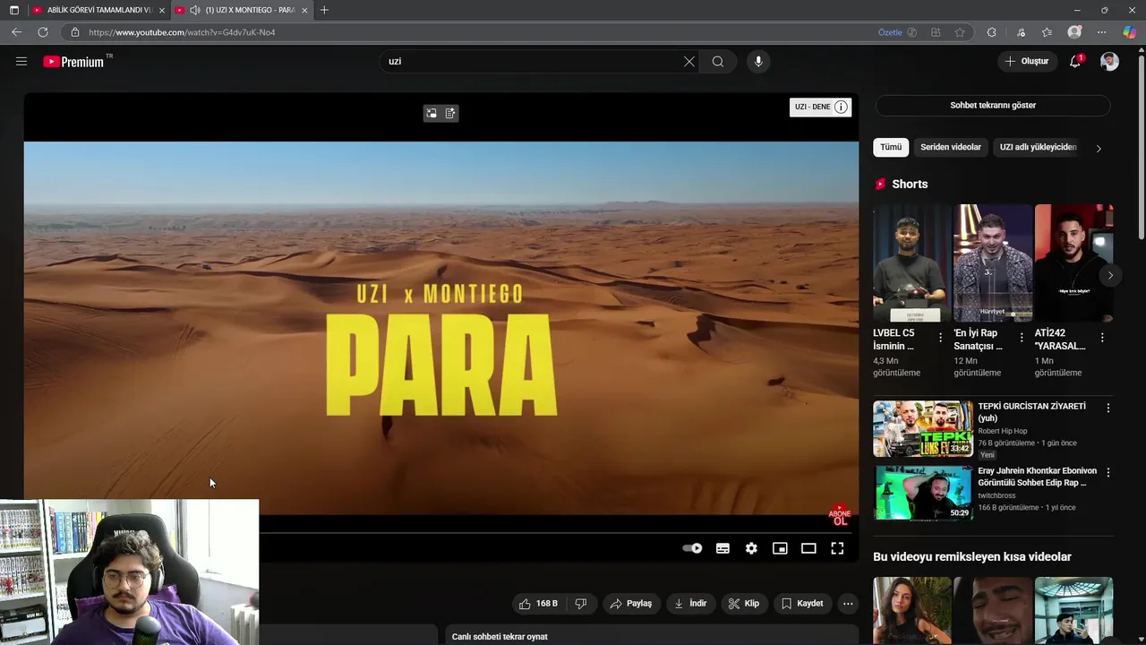Screen dimensions: 1146x645
Task: Open the LVBEL C5 short thumbnail
Action: coord(911,263)
